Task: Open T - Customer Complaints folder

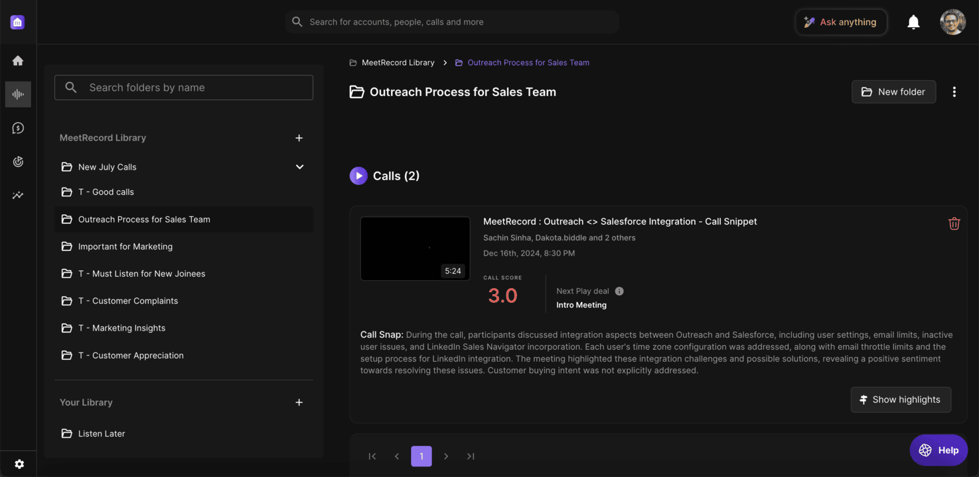Action: point(128,301)
